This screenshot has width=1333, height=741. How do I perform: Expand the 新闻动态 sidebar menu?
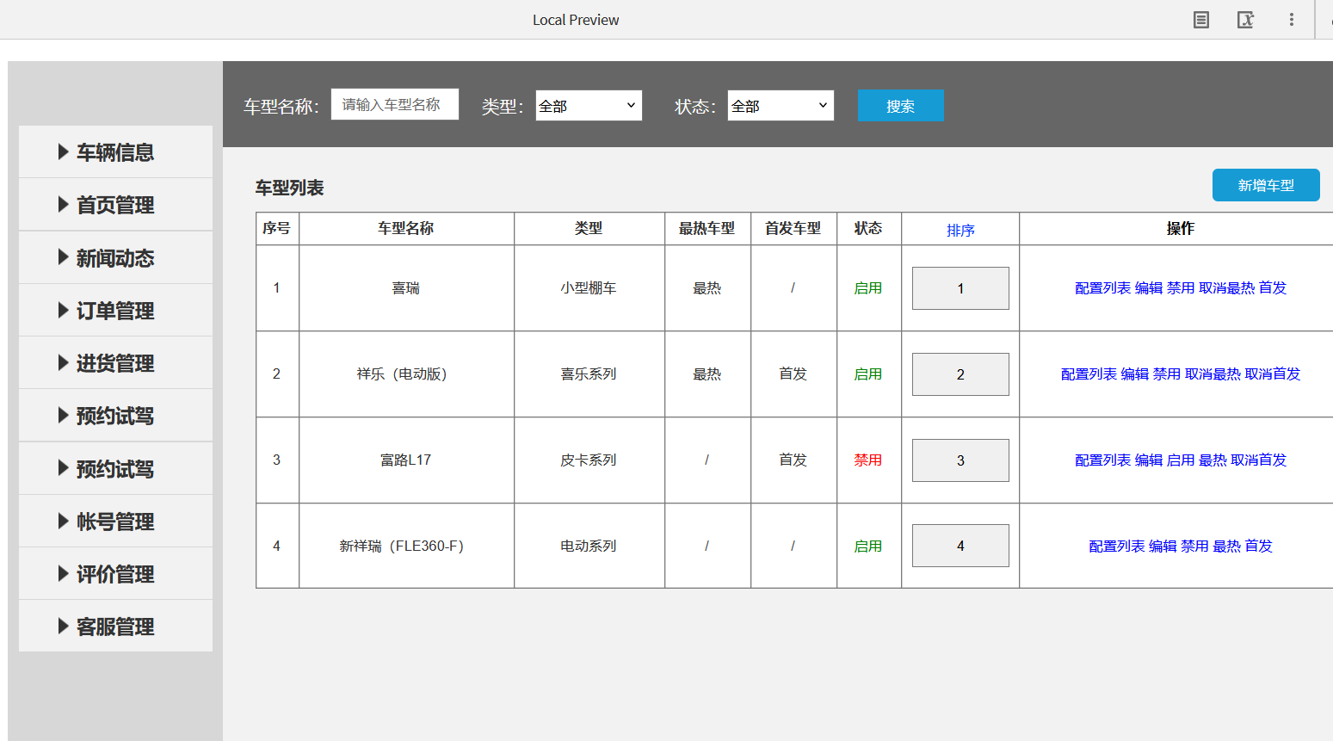click(x=115, y=257)
